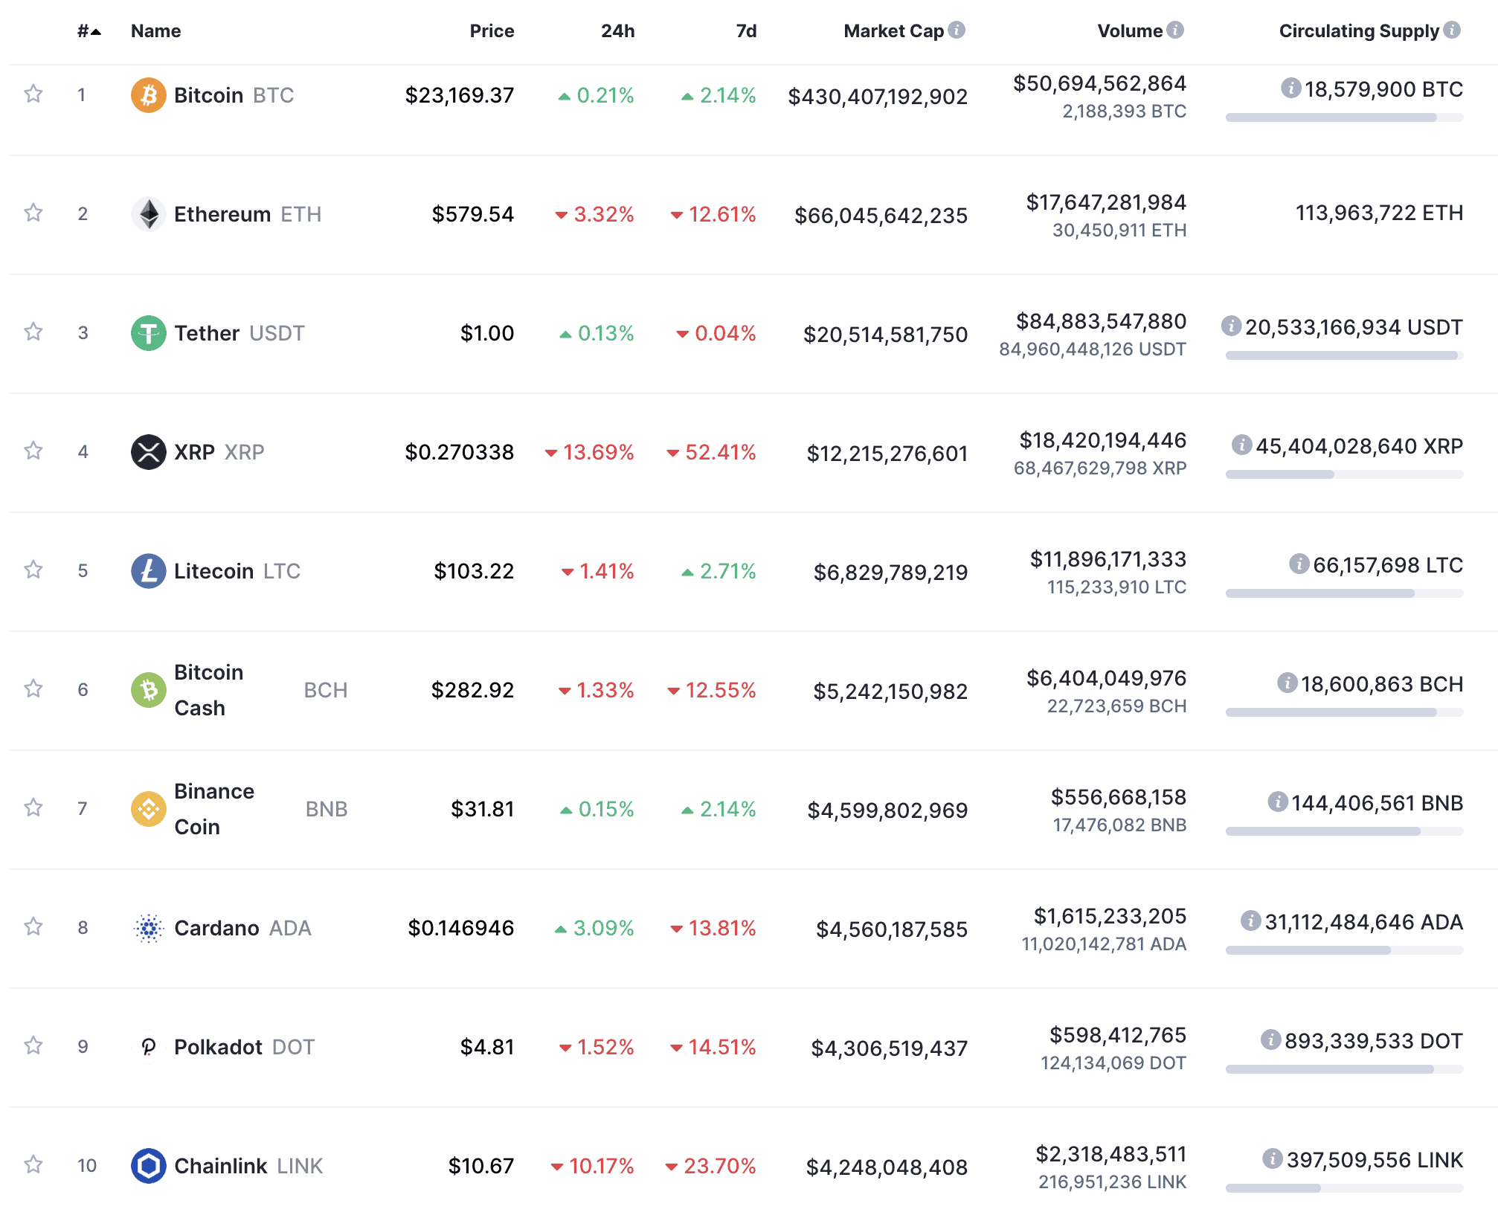Image resolution: width=1498 pixels, height=1212 pixels.
Task: Click the Ethereum diamond logo icon
Action: click(149, 214)
